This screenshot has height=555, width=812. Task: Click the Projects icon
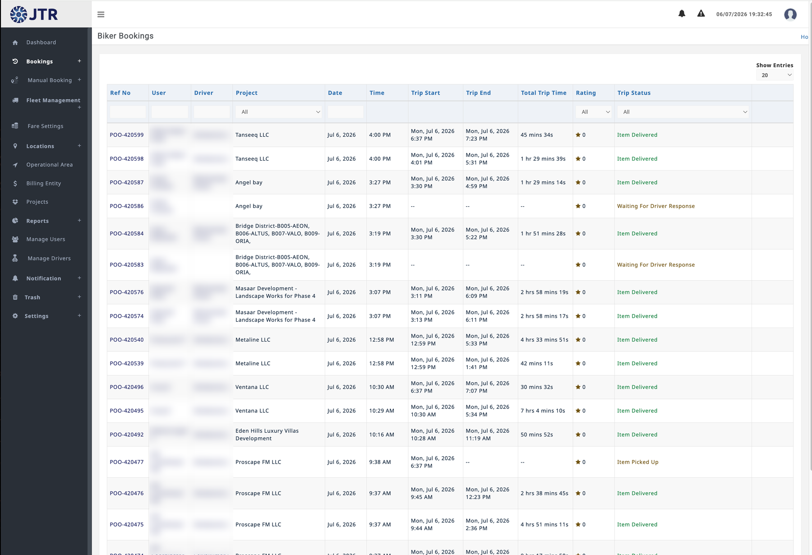coord(15,202)
